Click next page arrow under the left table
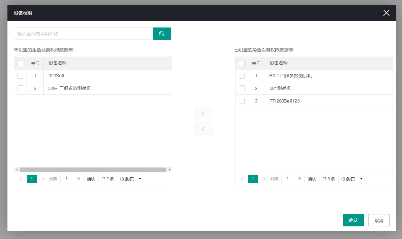The image size is (402, 239). coord(43,179)
